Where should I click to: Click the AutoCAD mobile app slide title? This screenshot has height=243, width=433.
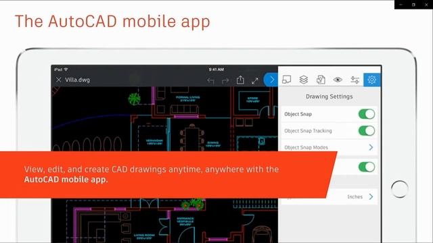click(112, 22)
